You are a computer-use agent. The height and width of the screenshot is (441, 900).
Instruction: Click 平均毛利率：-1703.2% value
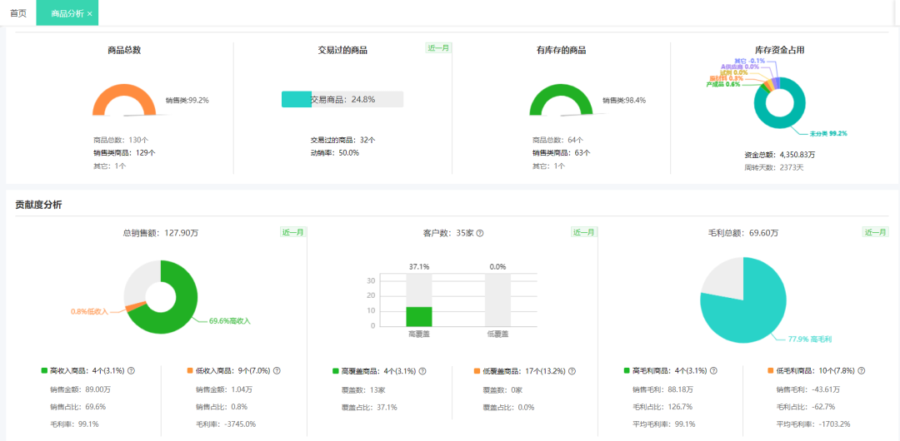812,424
